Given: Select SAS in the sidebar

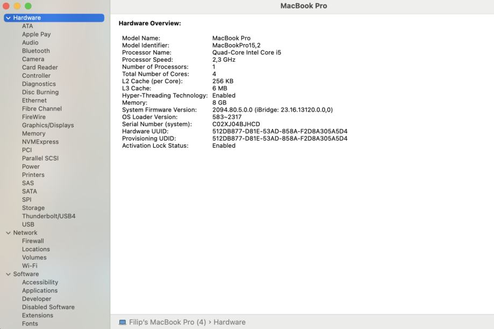Looking at the screenshot, I should (28, 183).
